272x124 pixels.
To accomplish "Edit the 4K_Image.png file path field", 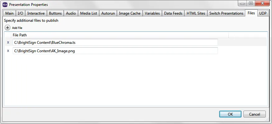I will pos(115,51).
